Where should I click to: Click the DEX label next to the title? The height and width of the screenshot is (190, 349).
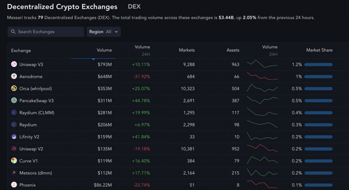(x=134, y=7)
